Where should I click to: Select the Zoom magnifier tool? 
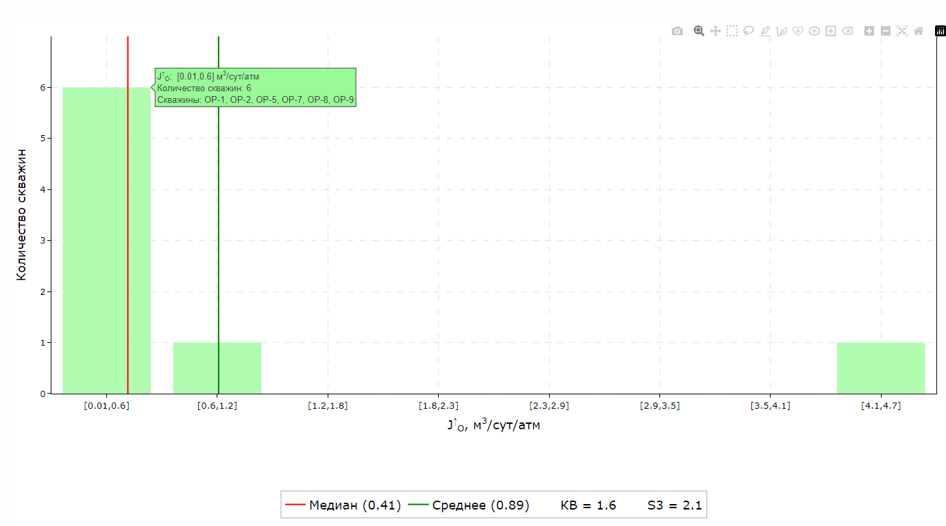[699, 31]
